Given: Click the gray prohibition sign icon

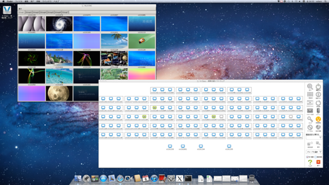Looking at the screenshot, I should (x=310, y=127).
